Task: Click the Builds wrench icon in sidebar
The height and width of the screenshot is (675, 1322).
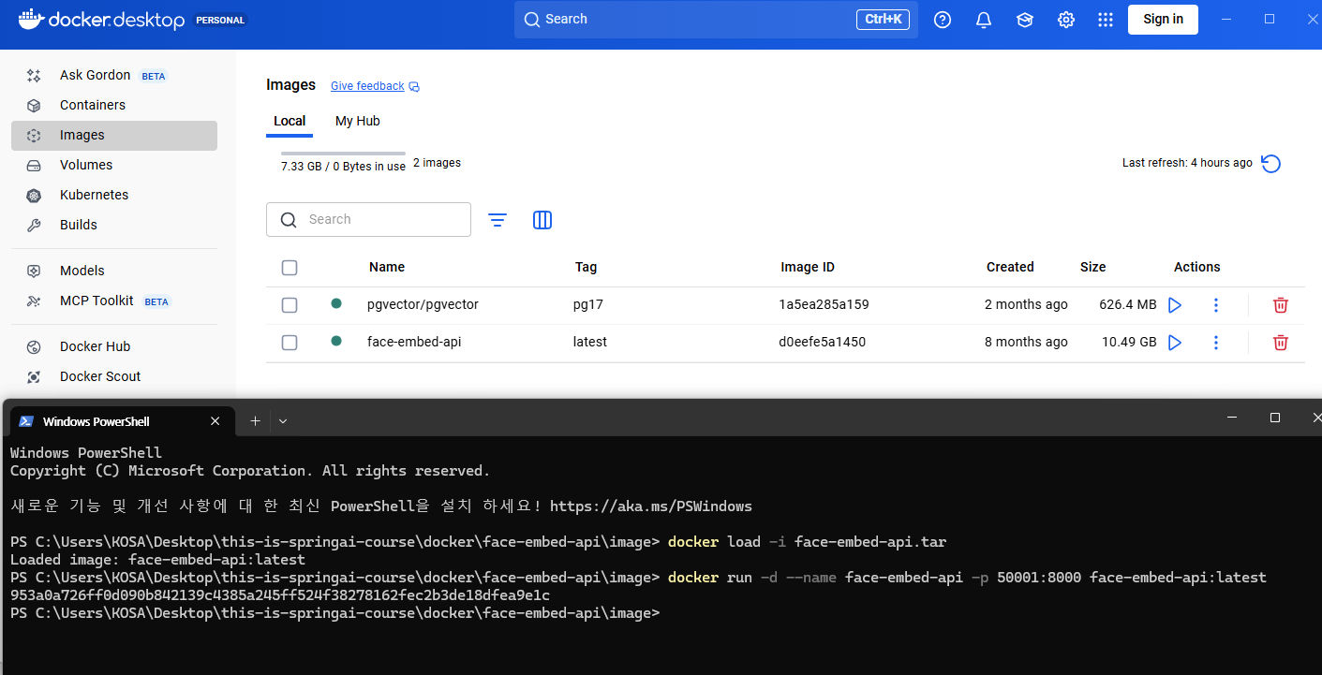Action: point(34,226)
